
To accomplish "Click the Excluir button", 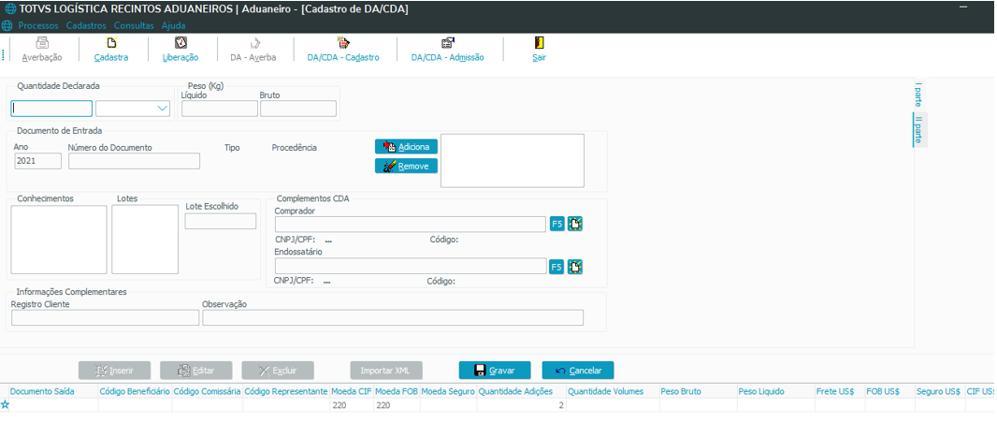I will pyautogui.click(x=278, y=371).
